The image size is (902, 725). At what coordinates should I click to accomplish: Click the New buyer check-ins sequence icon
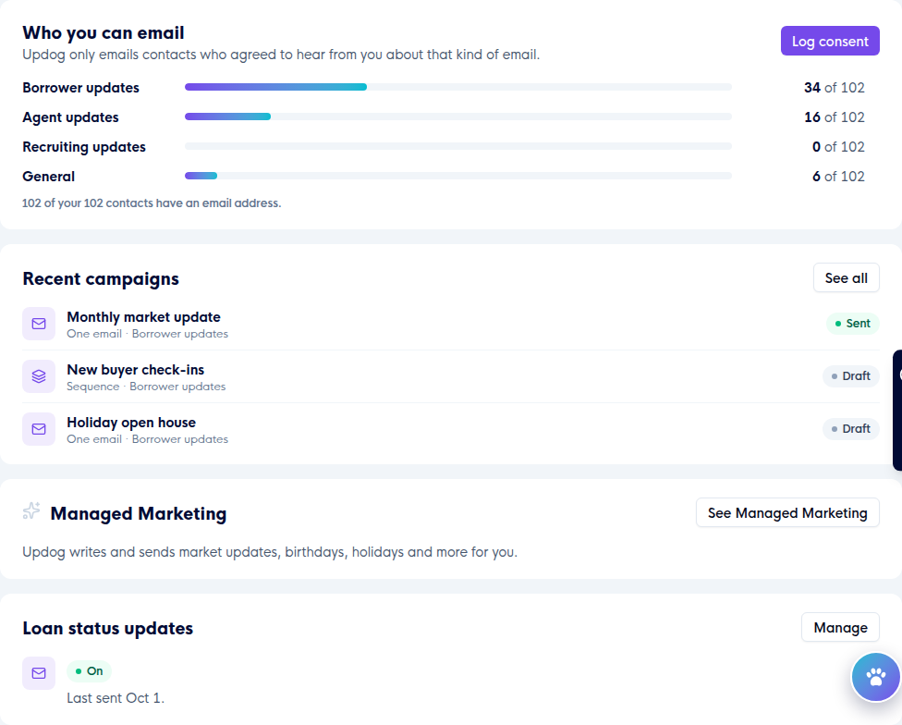pyautogui.click(x=39, y=376)
